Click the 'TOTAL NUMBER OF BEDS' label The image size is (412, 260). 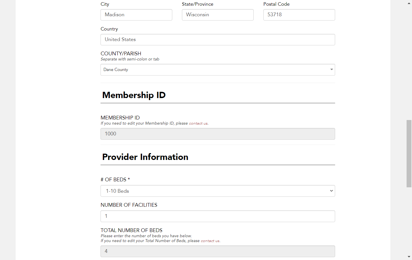pos(131,230)
